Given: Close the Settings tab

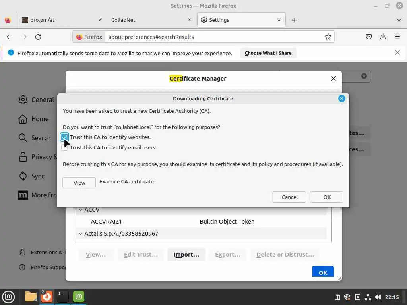Looking at the screenshot, I should click(279, 20).
